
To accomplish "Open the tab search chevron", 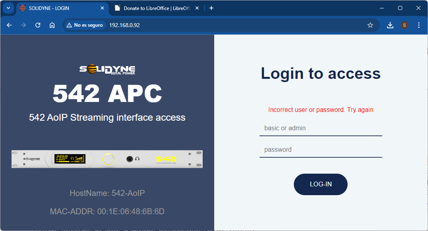I will tap(8, 8).
